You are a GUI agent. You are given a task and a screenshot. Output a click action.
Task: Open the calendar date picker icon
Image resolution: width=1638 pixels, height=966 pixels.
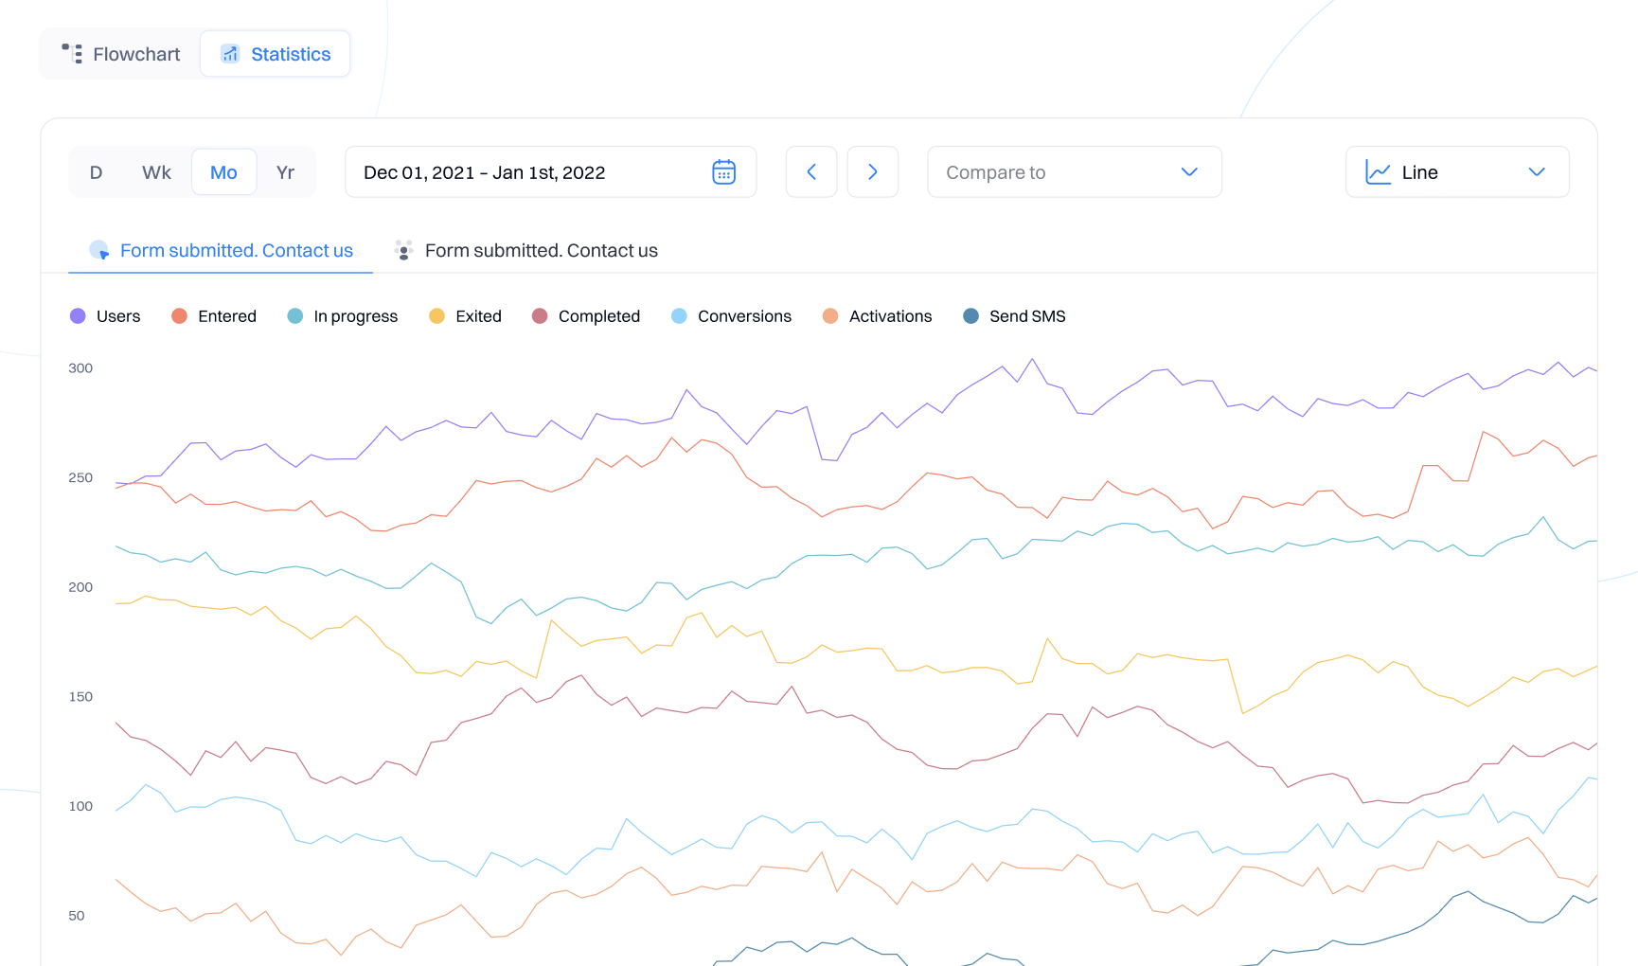click(723, 171)
